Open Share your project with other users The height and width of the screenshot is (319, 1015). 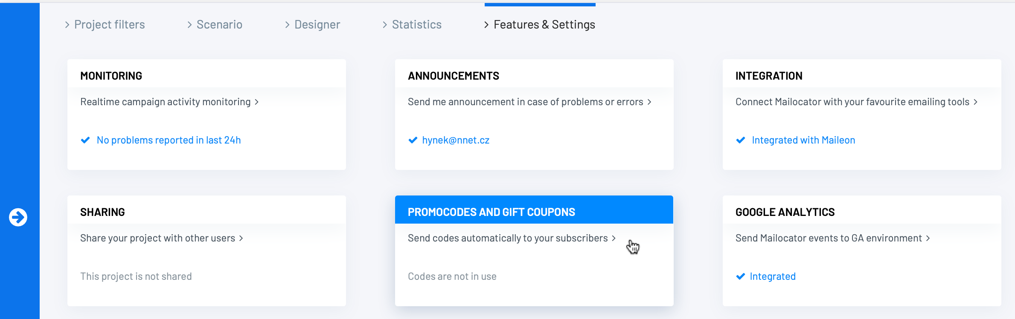tap(162, 238)
